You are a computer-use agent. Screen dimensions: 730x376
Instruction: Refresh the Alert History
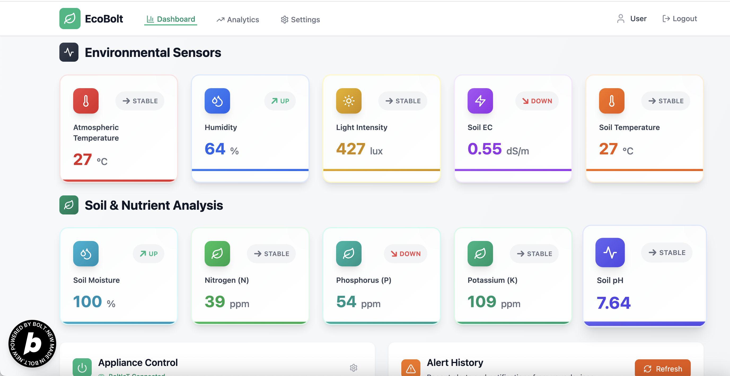[663, 368]
